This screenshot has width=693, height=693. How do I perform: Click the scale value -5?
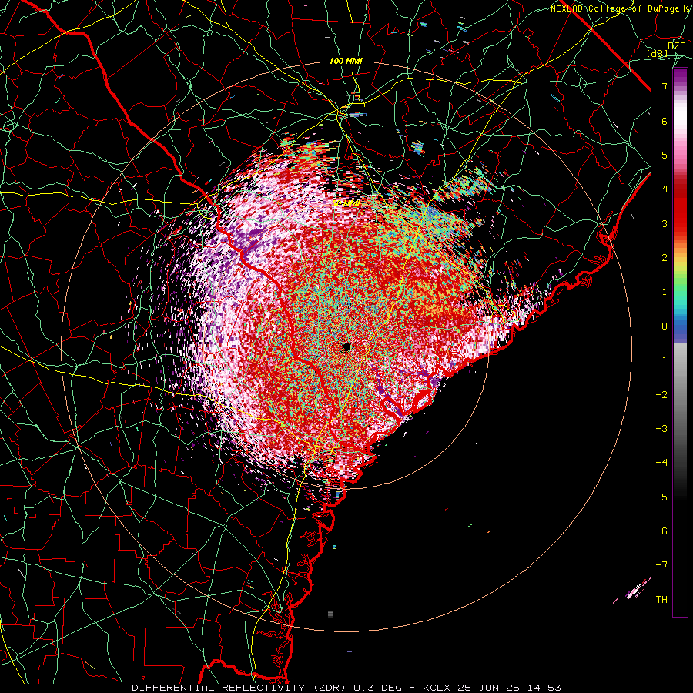pyautogui.click(x=661, y=497)
